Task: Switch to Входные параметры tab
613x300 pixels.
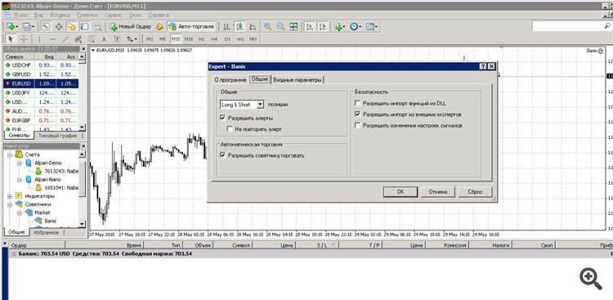Action: [298, 80]
